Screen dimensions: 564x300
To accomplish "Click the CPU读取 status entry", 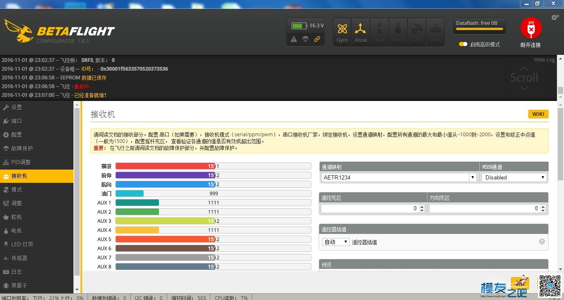I will coord(231,298).
